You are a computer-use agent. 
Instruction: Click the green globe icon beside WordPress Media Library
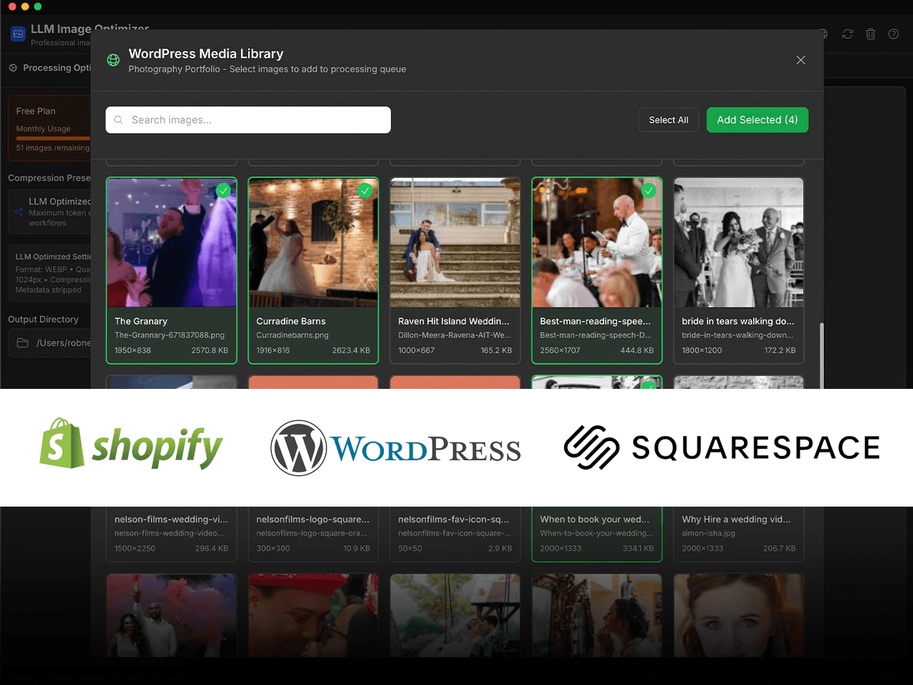tap(113, 61)
